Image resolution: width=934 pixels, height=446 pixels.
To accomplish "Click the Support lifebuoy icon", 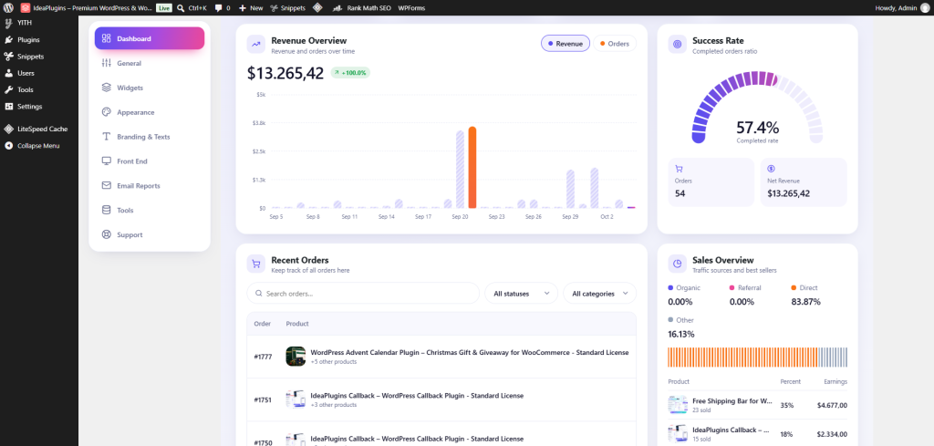I will pyautogui.click(x=107, y=234).
